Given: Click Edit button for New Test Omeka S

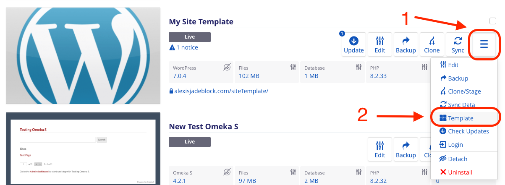Looking at the screenshot, I should [380, 149].
